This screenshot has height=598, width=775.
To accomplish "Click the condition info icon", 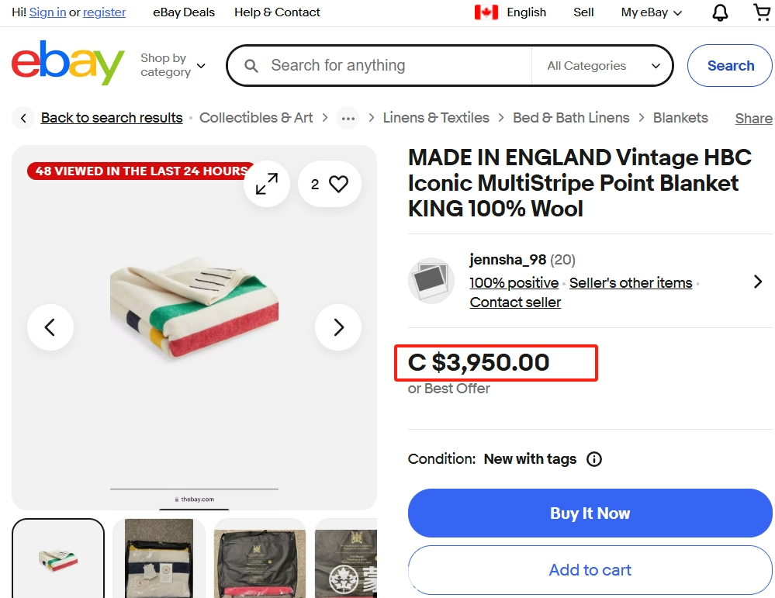I will (594, 459).
